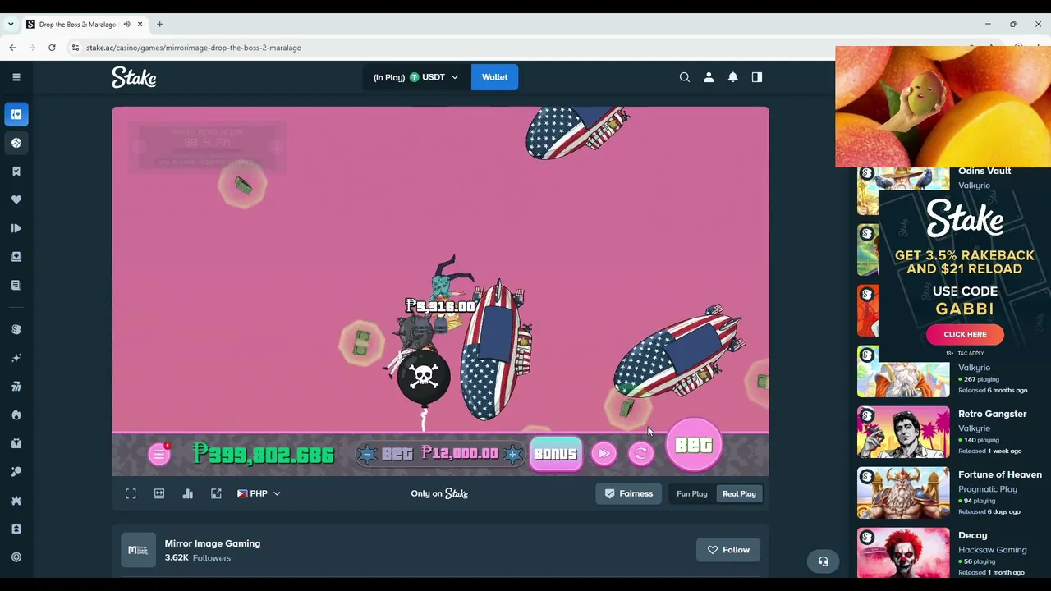The image size is (1051, 591).
Task: Go back in the browser
Action: [12, 48]
